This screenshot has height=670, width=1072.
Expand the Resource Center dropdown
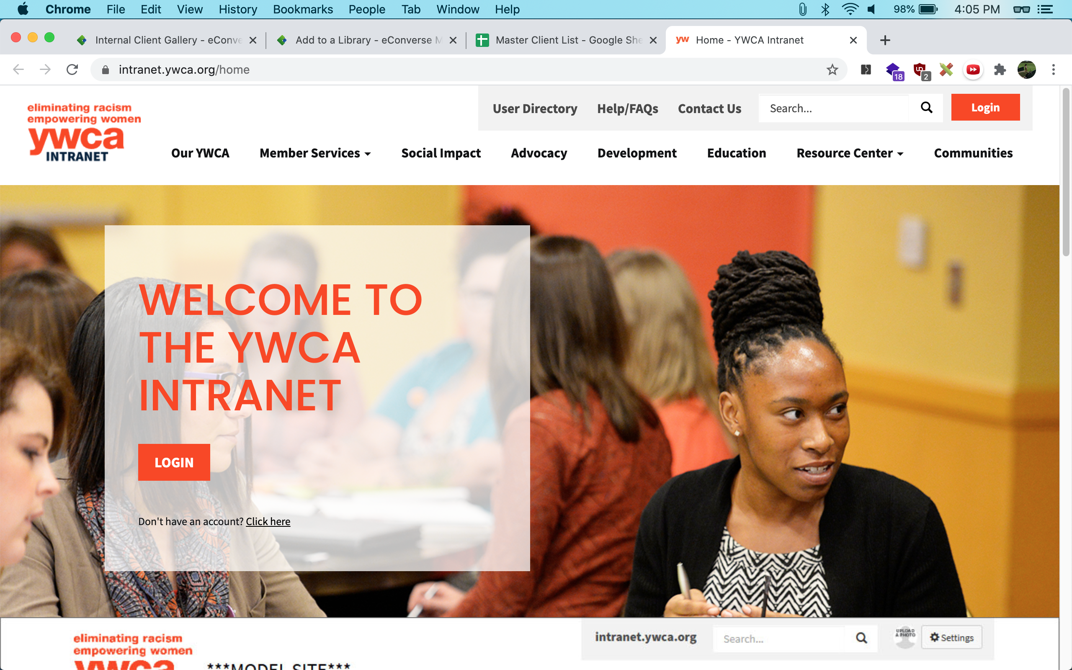point(850,153)
